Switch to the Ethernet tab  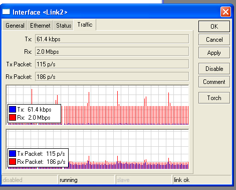[x=40, y=26]
